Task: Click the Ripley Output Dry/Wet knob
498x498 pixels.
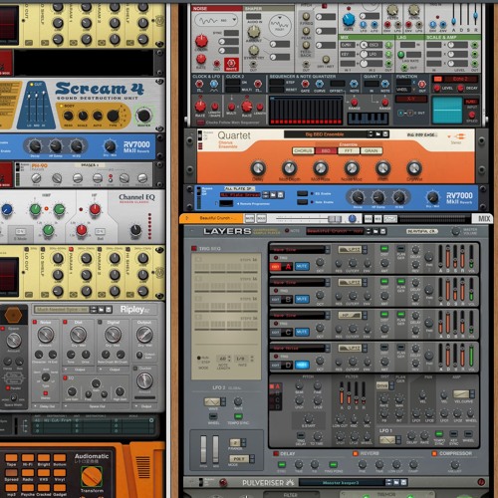Action: pyautogui.click(x=145, y=335)
